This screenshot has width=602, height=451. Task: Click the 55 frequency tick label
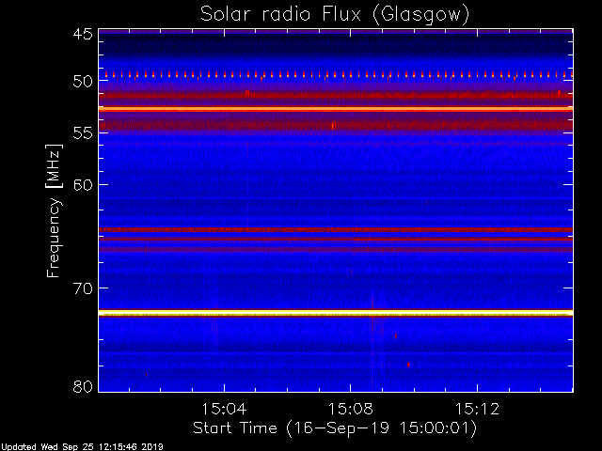click(83, 133)
